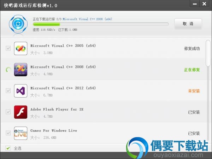Click the 未安装 orange status text
Viewport: 212px width, 159px height.
point(194,91)
